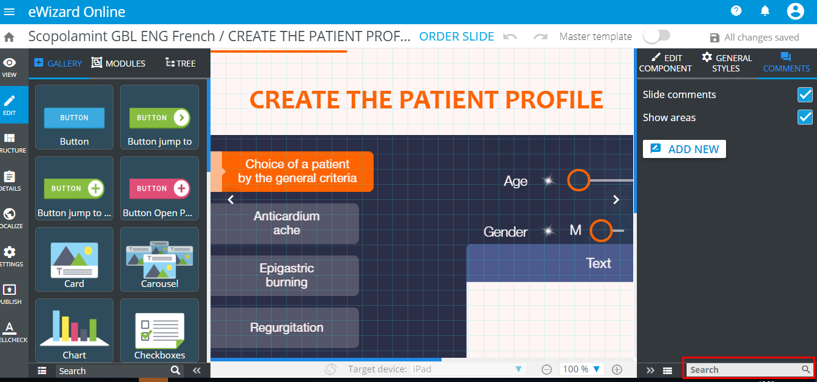Image resolution: width=817 pixels, height=382 pixels.
Task: Uncheck the Slide comments checkbox
Action: pyautogui.click(x=805, y=94)
